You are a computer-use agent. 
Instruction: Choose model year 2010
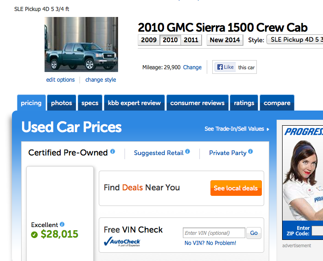click(170, 40)
